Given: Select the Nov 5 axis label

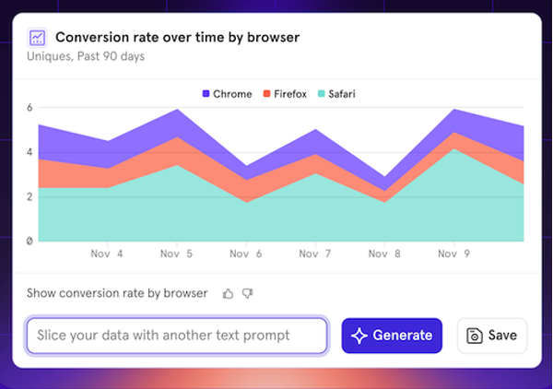Looking at the screenshot, I should (175, 253).
